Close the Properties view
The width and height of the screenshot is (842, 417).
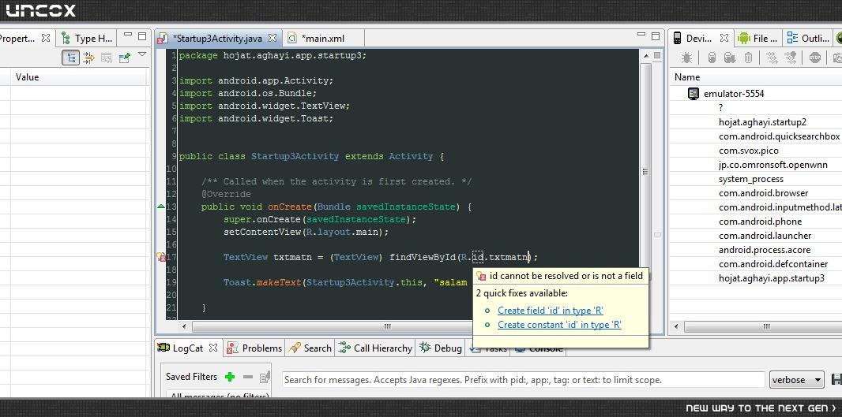[46, 38]
